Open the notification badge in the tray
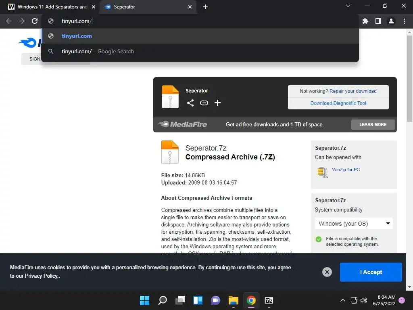 [x=402, y=300]
